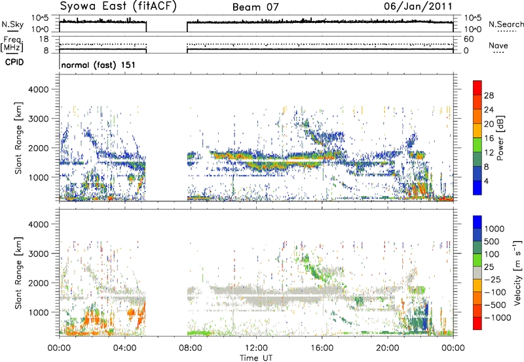The height and width of the screenshot is (362, 524).
Task: Click the '20:00' time tick label
Action: (388, 348)
